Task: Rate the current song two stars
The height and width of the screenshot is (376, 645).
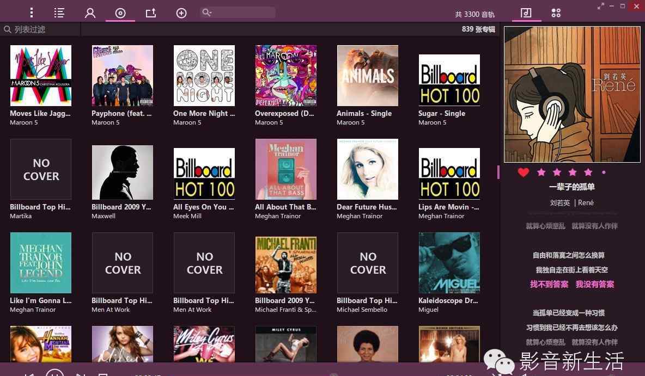Action: [557, 172]
